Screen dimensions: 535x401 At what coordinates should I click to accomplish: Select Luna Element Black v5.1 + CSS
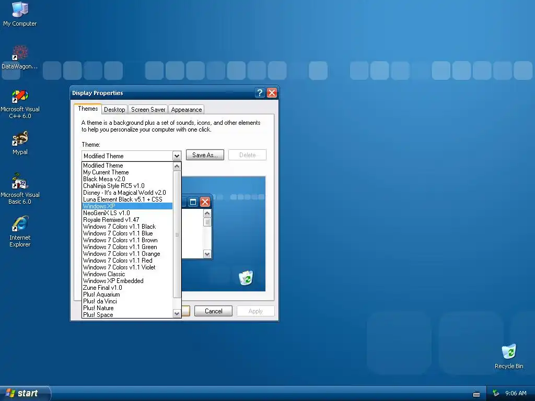[x=127, y=199]
